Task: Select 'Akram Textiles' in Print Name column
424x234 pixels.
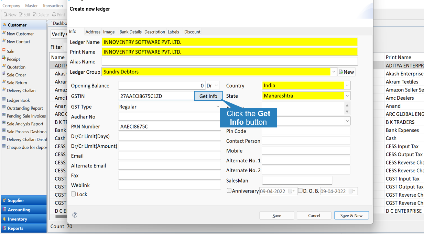Action: click(402, 82)
